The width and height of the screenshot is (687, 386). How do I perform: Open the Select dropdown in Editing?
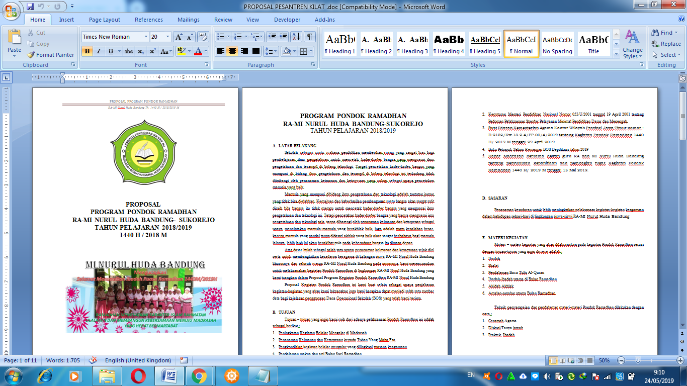click(667, 55)
